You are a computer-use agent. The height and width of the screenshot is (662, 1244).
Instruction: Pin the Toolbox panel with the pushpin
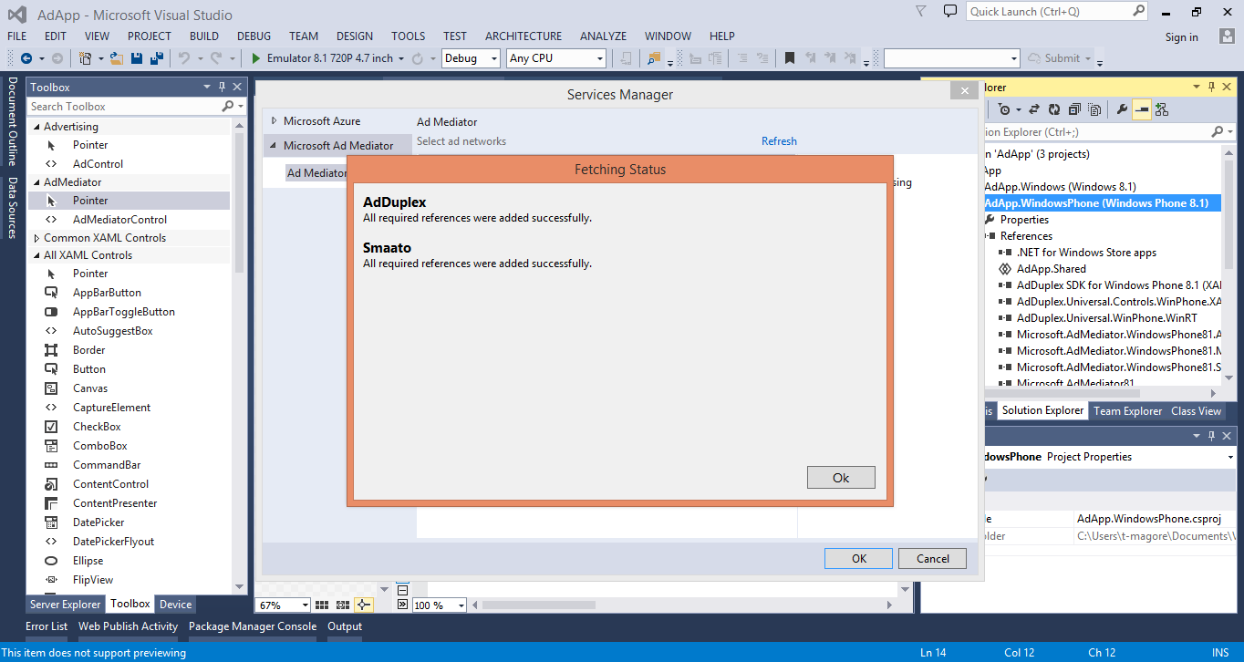(222, 87)
